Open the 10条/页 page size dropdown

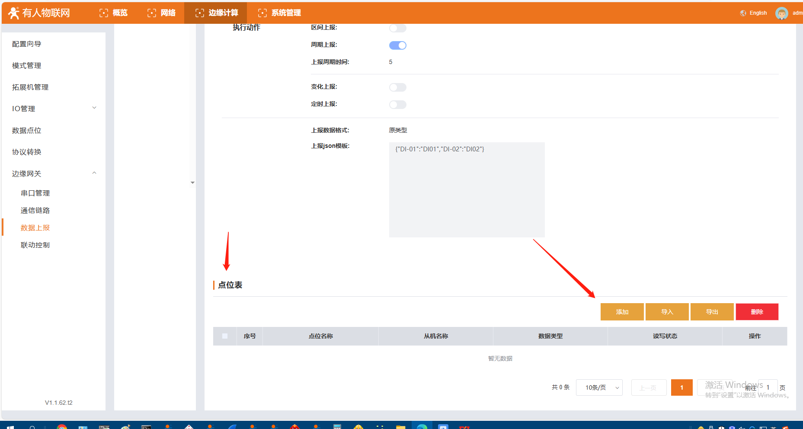click(599, 387)
